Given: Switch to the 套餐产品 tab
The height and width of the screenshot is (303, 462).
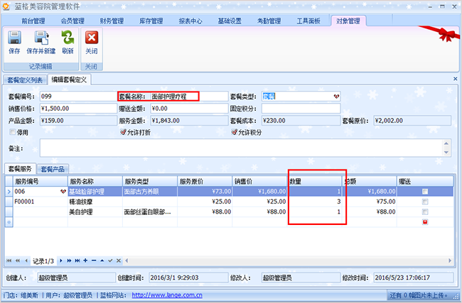Looking at the screenshot, I should click(x=53, y=169).
